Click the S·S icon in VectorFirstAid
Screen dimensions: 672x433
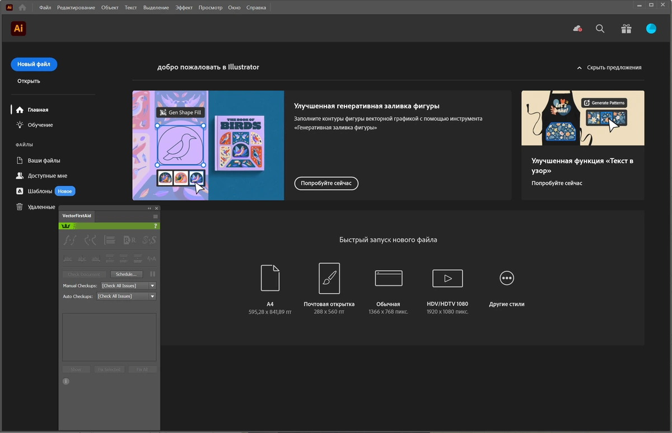tap(149, 240)
